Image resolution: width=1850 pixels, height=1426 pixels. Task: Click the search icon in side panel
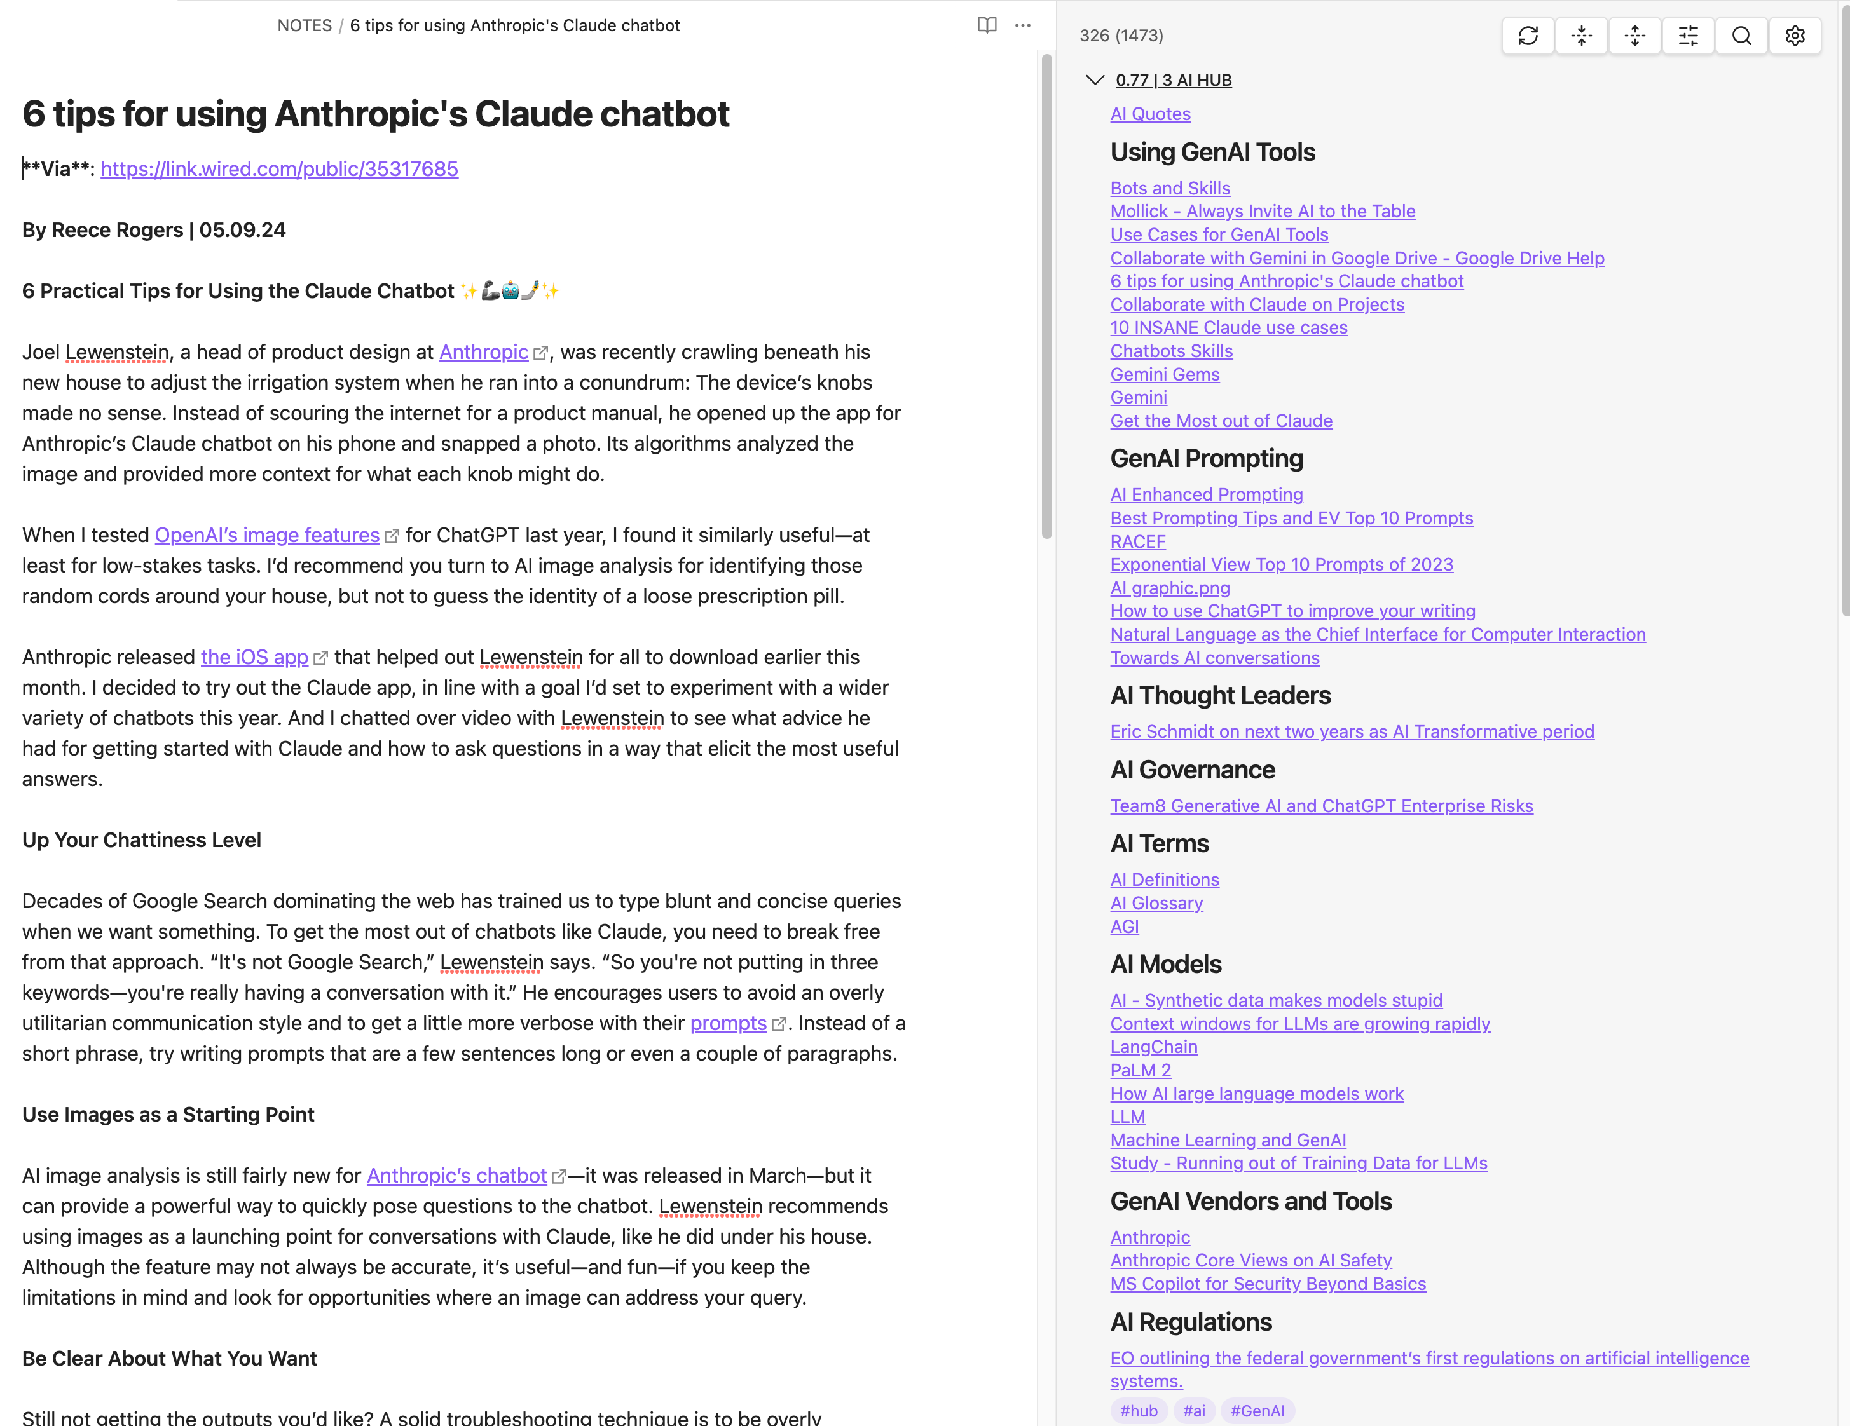(x=1741, y=36)
